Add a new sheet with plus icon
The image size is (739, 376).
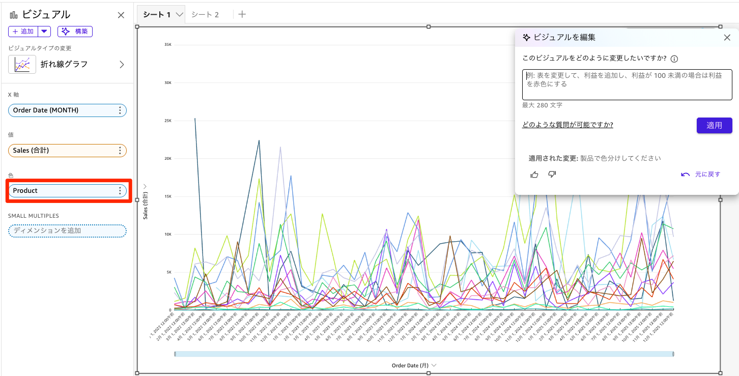[x=242, y=14]
